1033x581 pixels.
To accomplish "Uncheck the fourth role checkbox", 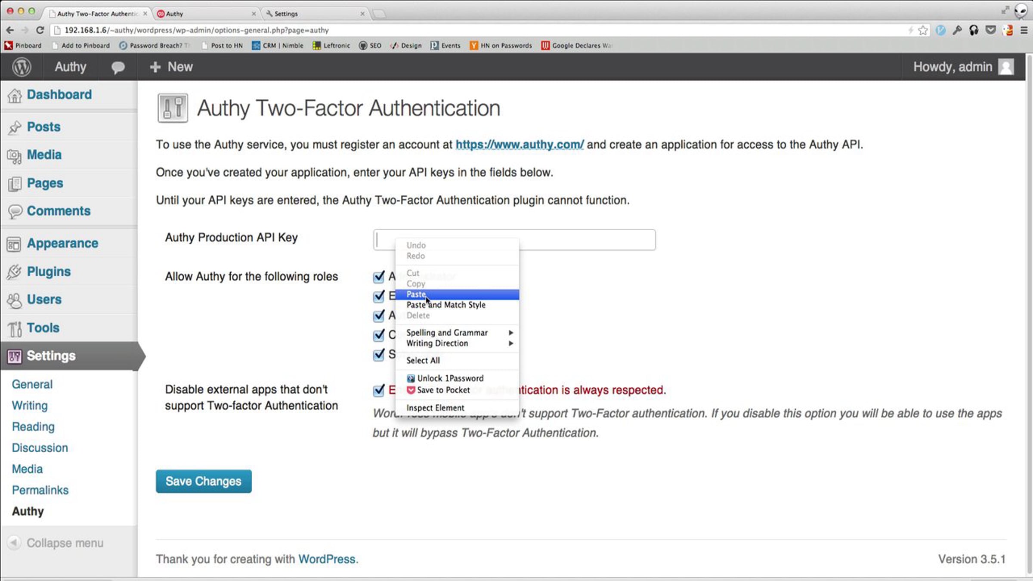I will pos(379,335).
